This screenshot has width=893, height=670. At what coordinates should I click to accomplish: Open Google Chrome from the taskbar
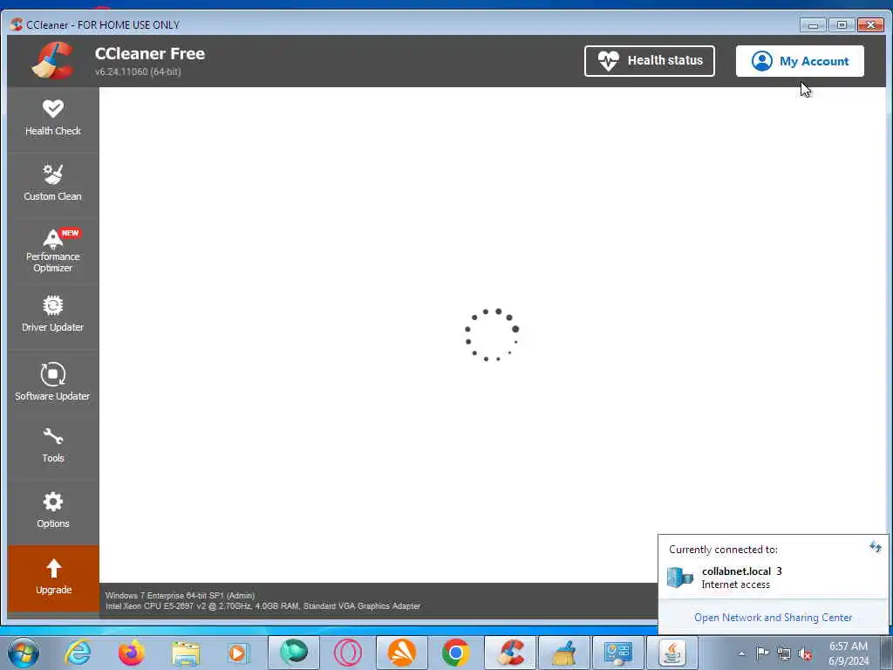(455, 653)
